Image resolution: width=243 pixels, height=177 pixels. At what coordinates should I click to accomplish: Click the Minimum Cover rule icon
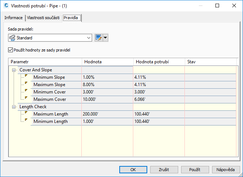coord(26,91)
